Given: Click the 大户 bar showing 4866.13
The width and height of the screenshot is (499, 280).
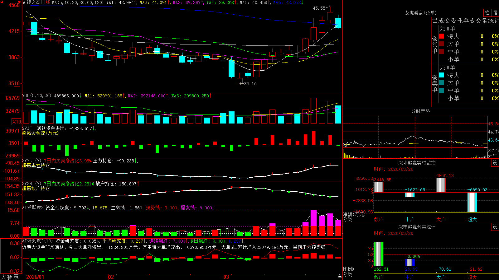Looking at the screenshot, I should 441,185.
